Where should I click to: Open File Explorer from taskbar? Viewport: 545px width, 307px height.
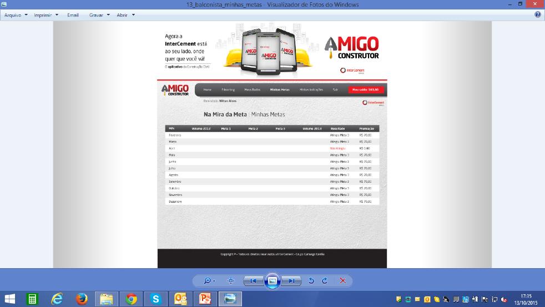click(107, 299)
